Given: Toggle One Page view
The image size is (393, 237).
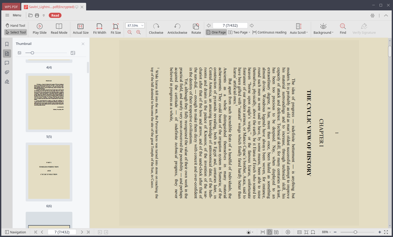Looking at the screenshot, I should pyautogui.click(x=216, y=32).
